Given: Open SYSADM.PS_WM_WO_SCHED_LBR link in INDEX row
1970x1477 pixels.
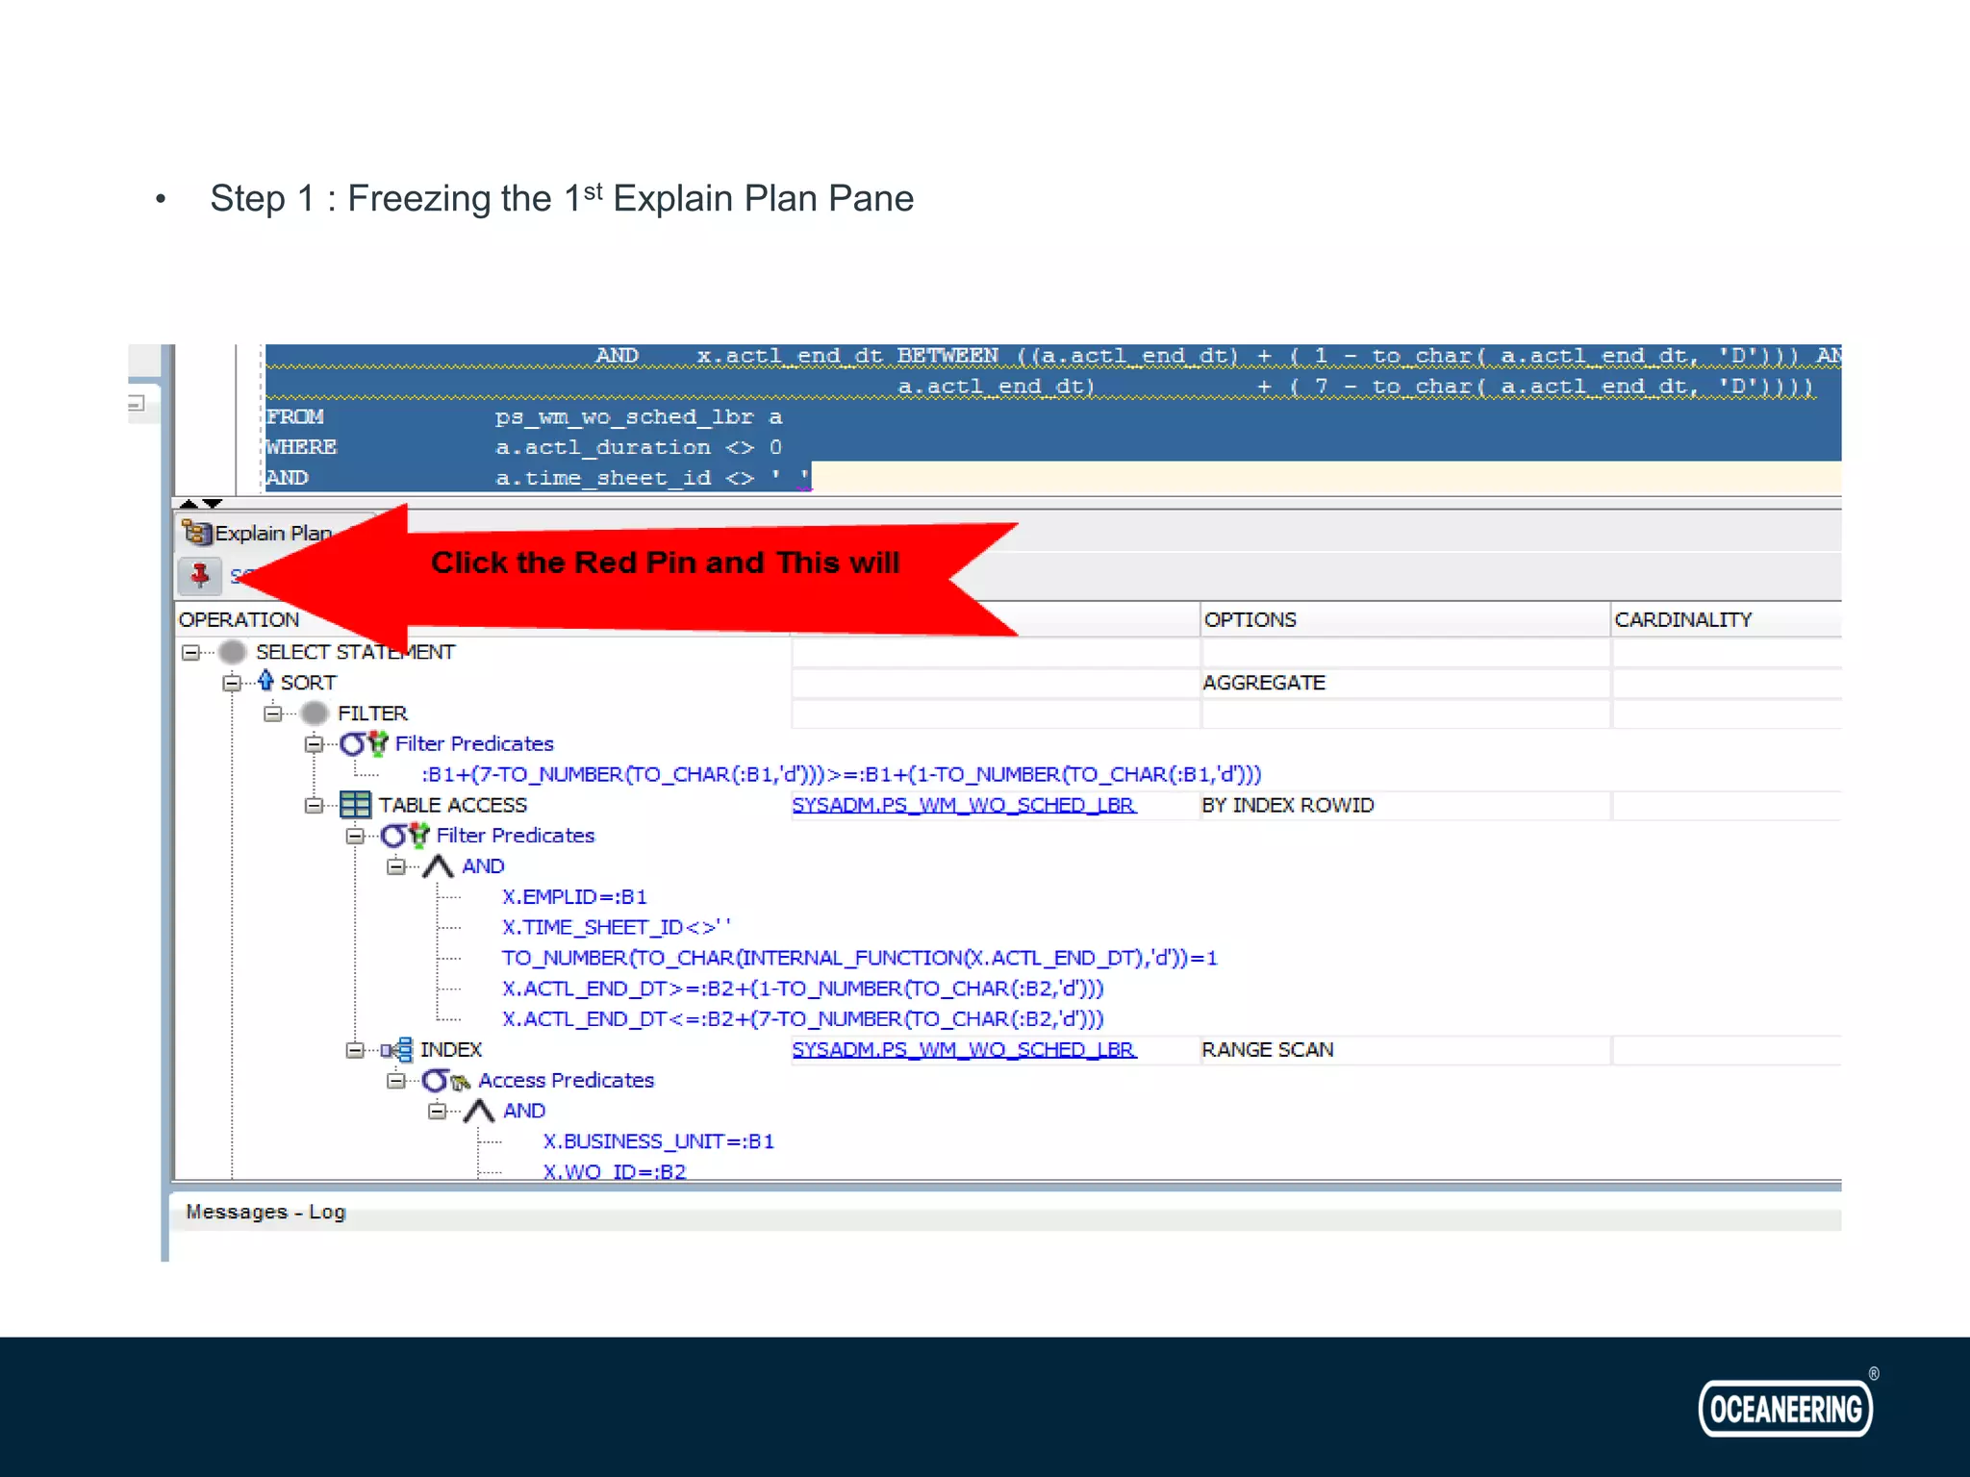Looking at the screenshot, I should [964, 1050].
